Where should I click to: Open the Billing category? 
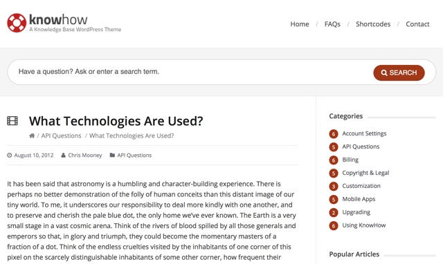350,160
